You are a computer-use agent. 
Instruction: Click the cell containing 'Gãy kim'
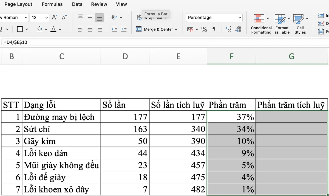pos(62,141)
